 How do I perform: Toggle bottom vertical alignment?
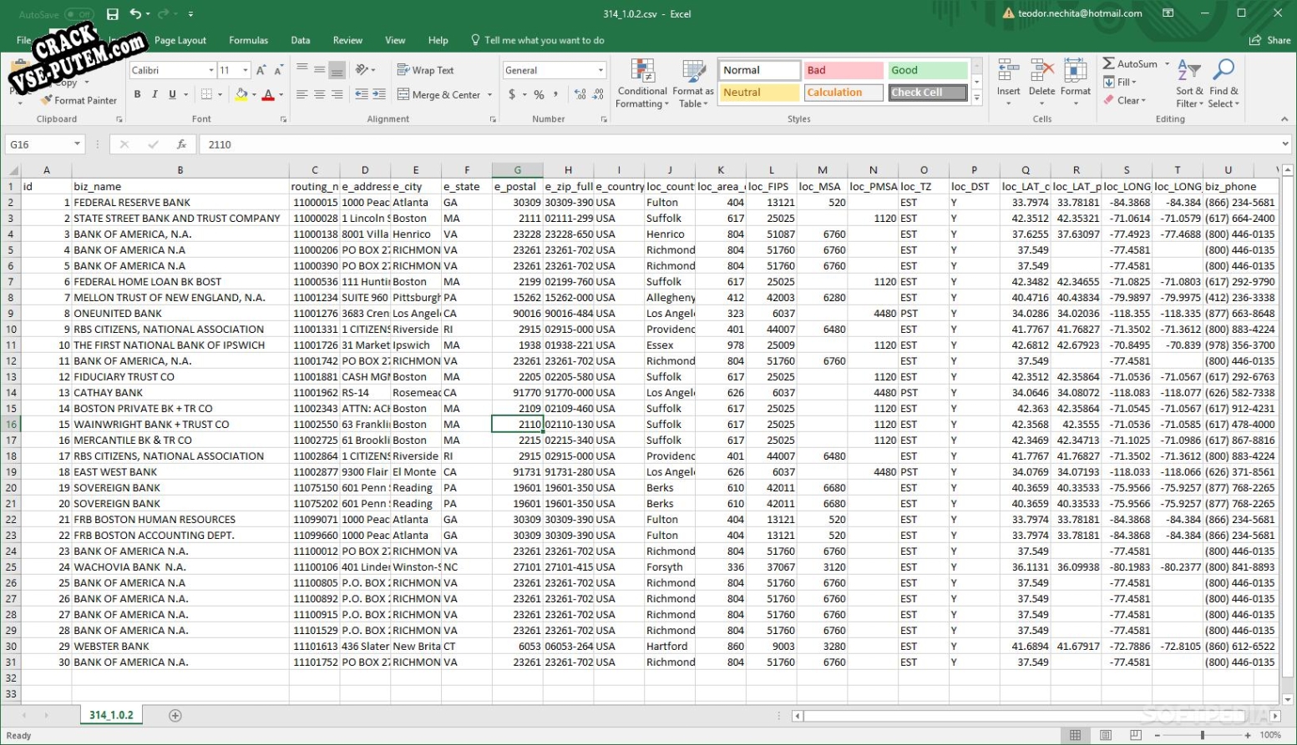pyautogui.click(x=337, y=70)
